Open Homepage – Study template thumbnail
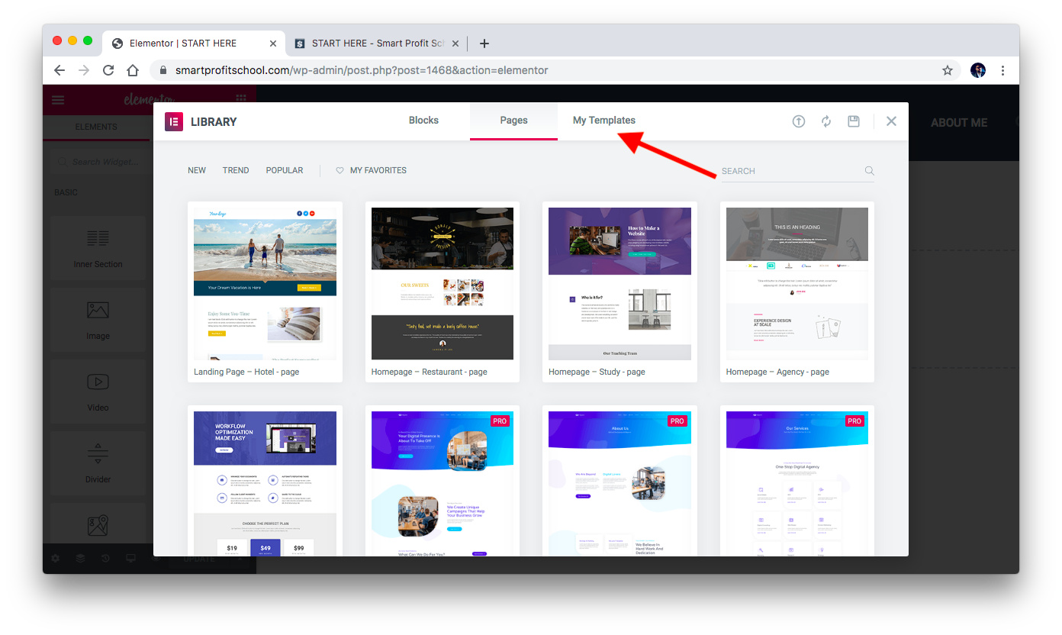1062x635 pixels. coord(619,283)
